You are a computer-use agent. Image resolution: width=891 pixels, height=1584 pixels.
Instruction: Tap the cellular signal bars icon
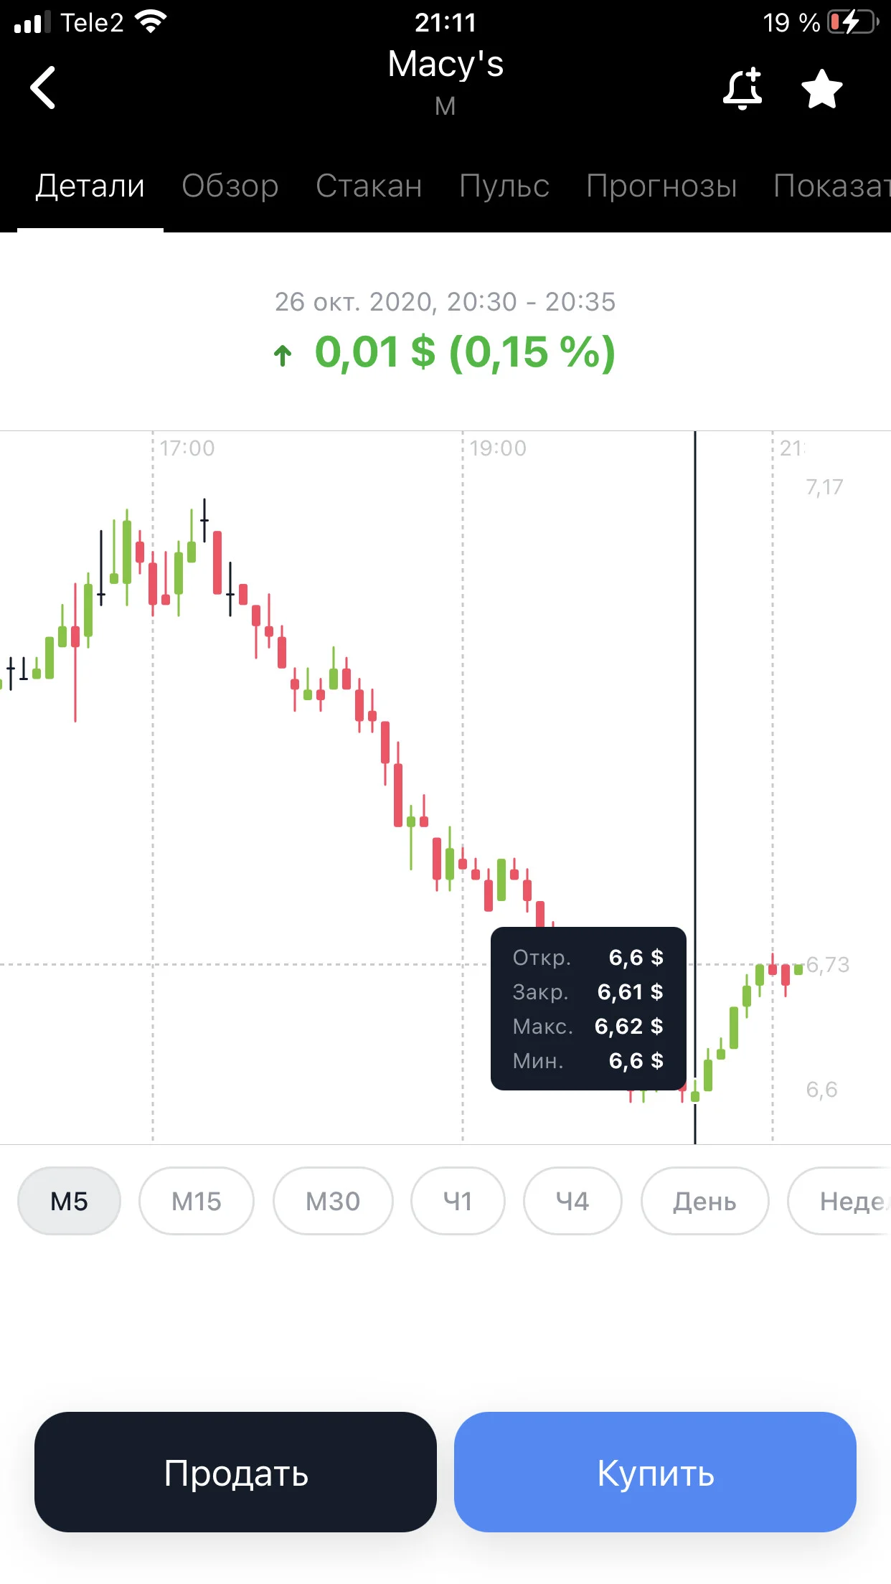point(33,22)
